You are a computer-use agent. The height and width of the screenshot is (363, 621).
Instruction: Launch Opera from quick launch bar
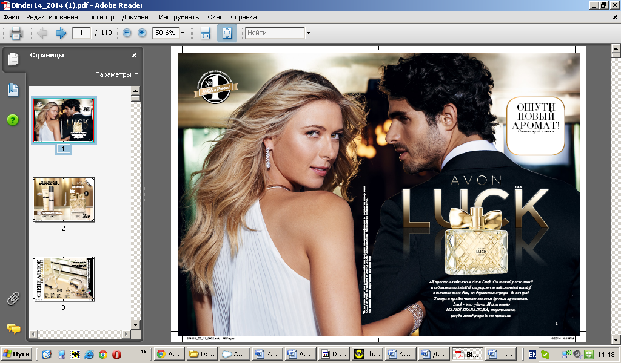coord(116,355)
